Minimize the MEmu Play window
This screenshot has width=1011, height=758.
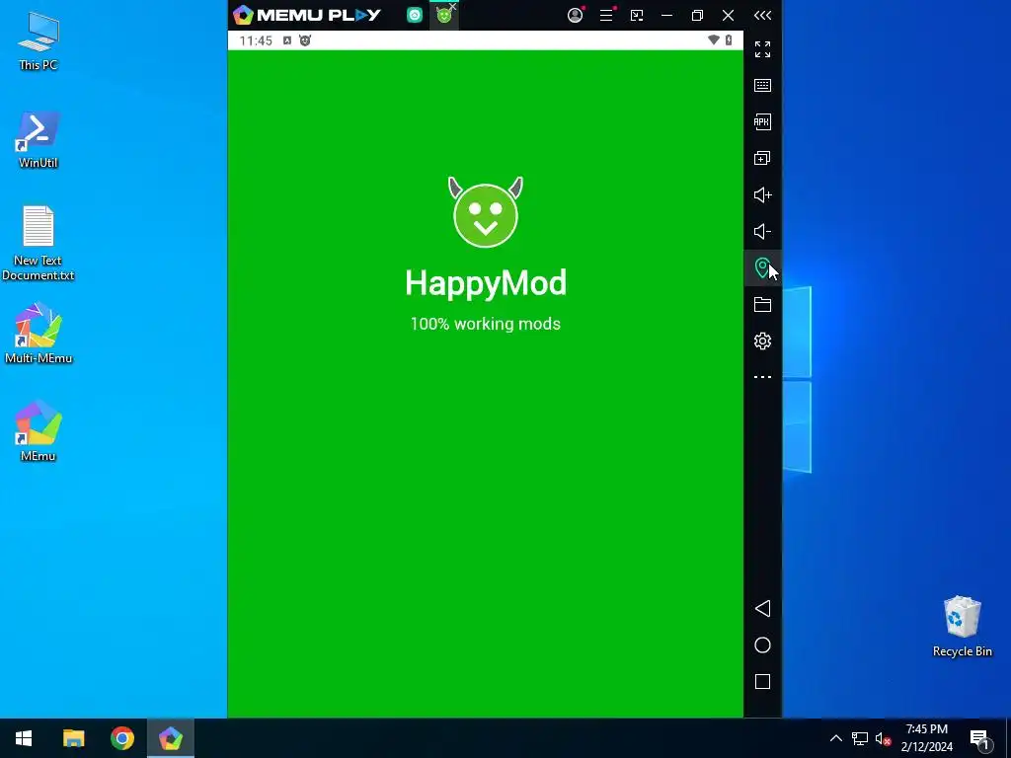pos(666,15)
